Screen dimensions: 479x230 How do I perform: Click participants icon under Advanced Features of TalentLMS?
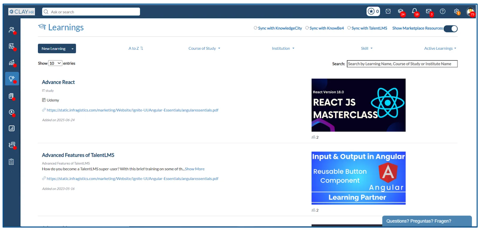tap(313, 210)
